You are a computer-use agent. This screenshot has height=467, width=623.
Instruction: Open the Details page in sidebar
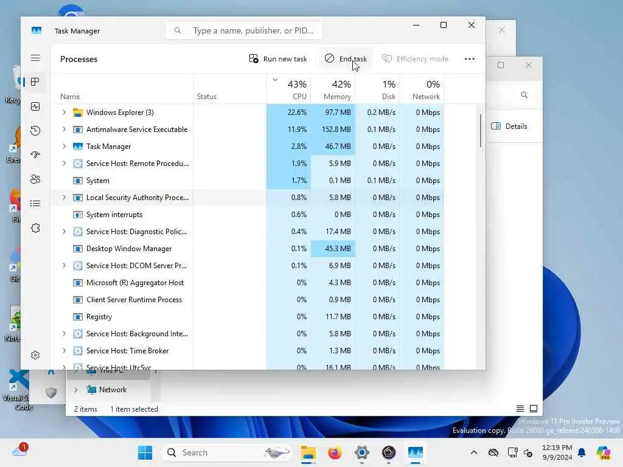click(x=35, y=204)
